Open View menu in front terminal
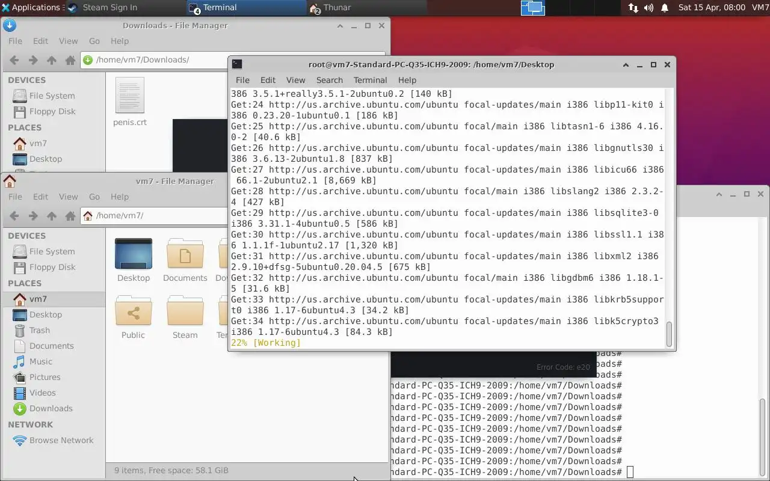The image size is (770, 481). [295, 80]
